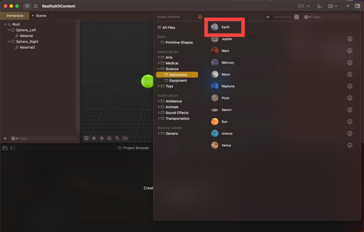Adjust the thumbnail size slider

(x=279, y=17)
